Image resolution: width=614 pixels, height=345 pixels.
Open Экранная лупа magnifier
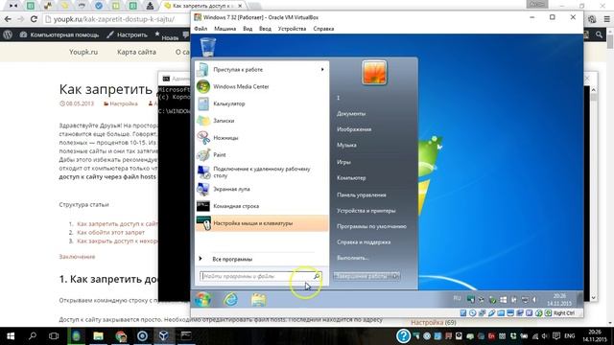(262, 189)
